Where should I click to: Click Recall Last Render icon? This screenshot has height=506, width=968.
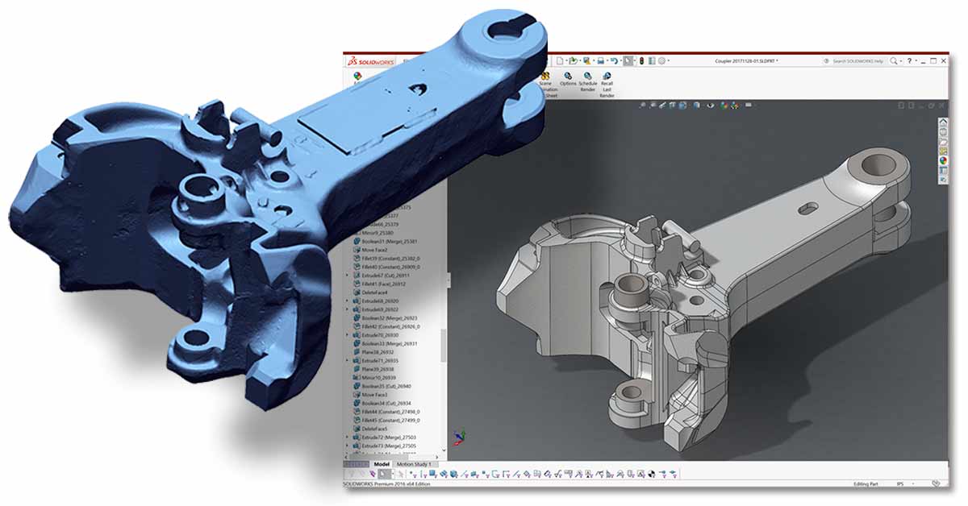click(607, 76)
